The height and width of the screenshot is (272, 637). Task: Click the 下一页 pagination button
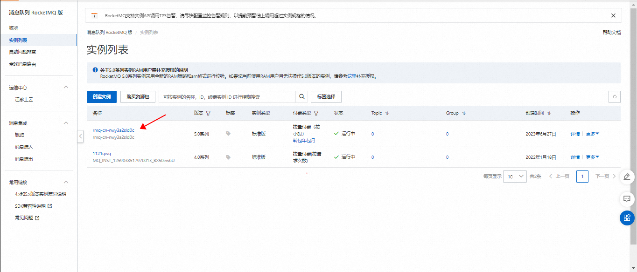click(x=605, y=177)
